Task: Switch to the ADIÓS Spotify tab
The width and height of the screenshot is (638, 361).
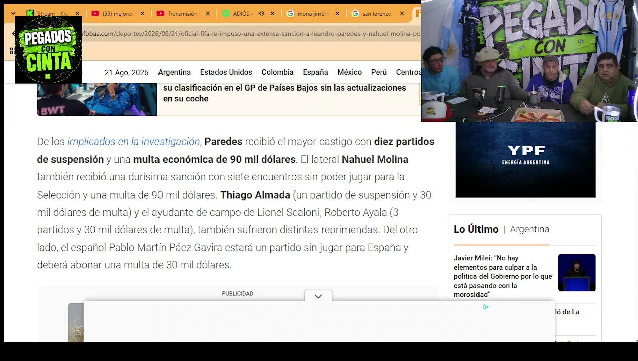Action: [x=243, y=14]
